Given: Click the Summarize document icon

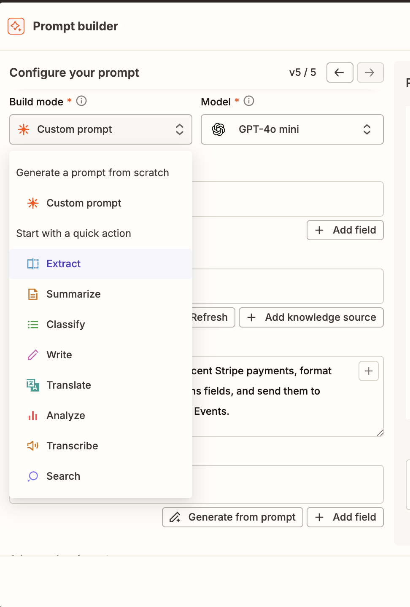Looking at the screenshot, I should (x=33, y=294).
